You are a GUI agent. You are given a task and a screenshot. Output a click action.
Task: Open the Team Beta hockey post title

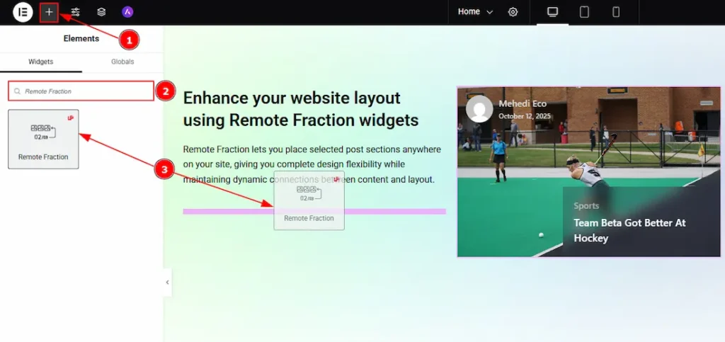[629, 230]
